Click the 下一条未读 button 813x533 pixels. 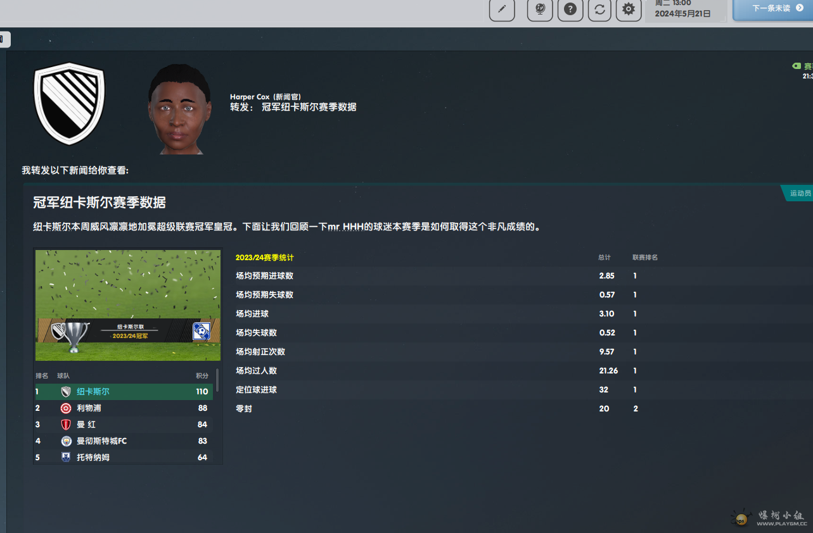click(x=773, y=9)
